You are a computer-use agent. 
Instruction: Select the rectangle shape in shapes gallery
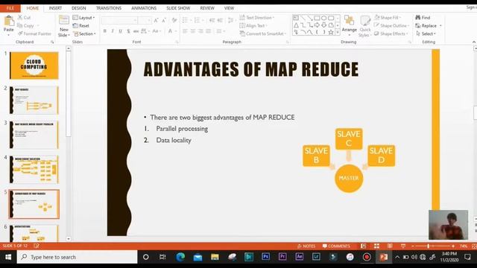317,18
